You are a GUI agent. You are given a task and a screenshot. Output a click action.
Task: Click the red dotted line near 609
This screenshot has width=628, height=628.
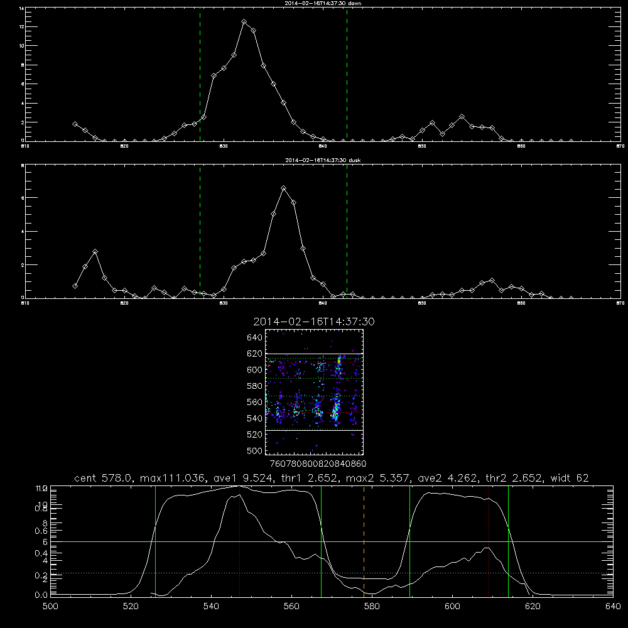pyautogui.click(x=489, y=541)
